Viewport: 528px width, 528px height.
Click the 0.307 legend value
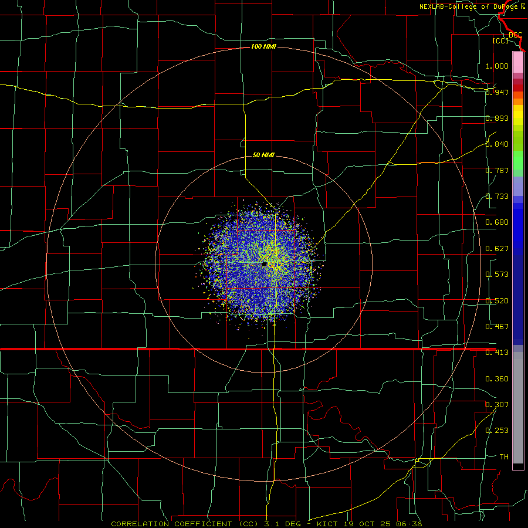click(497, 405)
